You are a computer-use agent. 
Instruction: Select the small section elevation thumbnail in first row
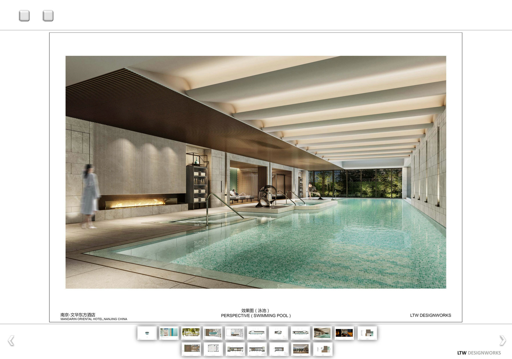278,333
